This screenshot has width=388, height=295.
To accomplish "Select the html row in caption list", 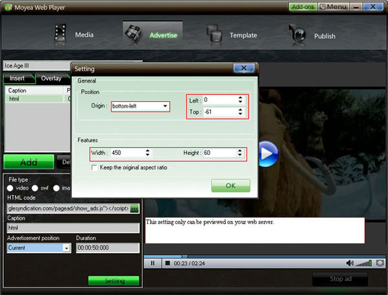I will [38, 99].
